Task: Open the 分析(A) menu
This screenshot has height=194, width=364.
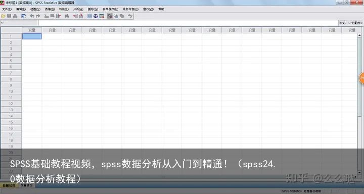Action: tap(78, 9)
